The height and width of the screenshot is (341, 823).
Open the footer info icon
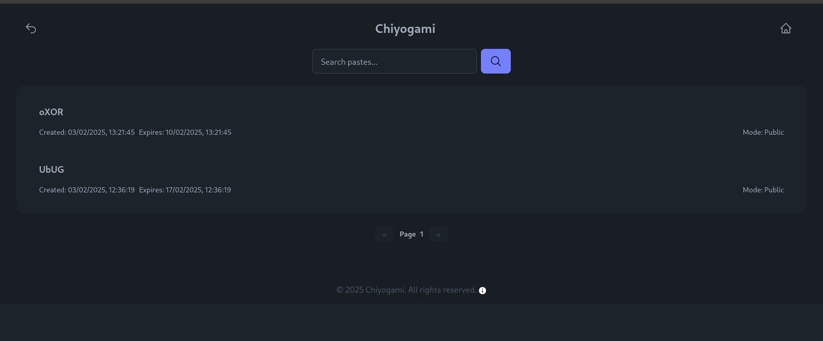482,291
